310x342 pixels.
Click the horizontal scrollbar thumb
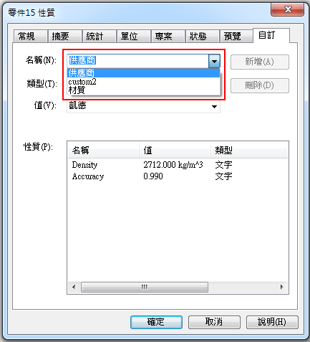pyautogui.click(x=145, y=287)
